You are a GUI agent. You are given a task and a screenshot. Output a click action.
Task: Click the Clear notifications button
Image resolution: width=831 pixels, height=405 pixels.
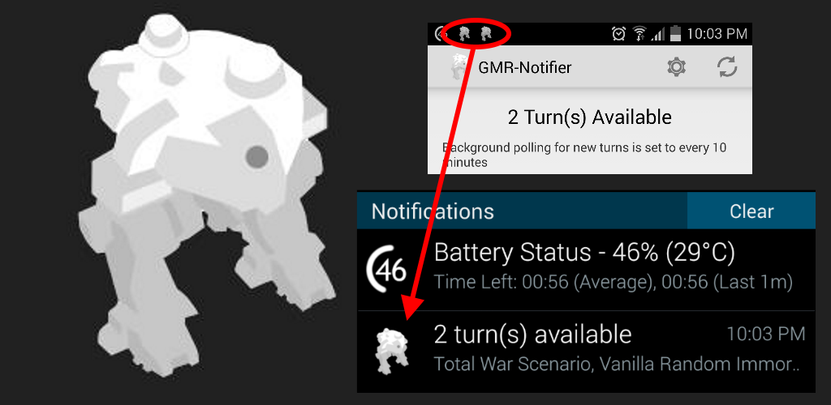pyautogui.click(x=751, y=211)
